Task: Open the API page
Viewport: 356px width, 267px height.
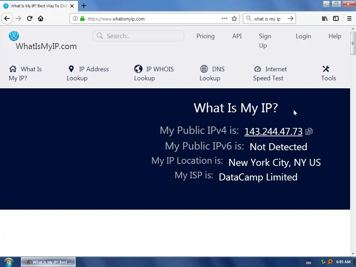Action: tap(237, 36)
